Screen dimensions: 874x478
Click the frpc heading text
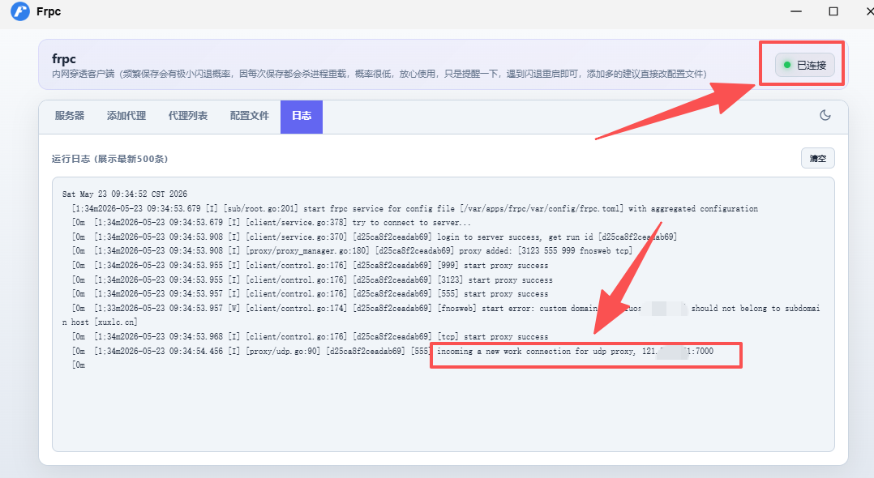pos(64,58)
